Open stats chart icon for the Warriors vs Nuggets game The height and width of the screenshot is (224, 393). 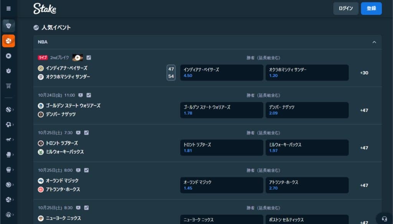pos(89,95)
